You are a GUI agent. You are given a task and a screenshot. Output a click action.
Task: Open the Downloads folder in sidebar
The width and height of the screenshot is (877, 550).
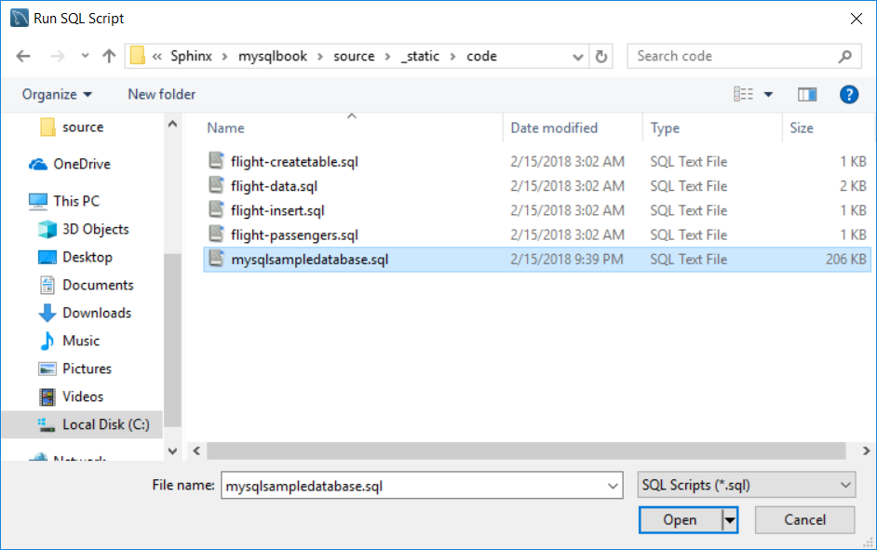click(96, 313)
